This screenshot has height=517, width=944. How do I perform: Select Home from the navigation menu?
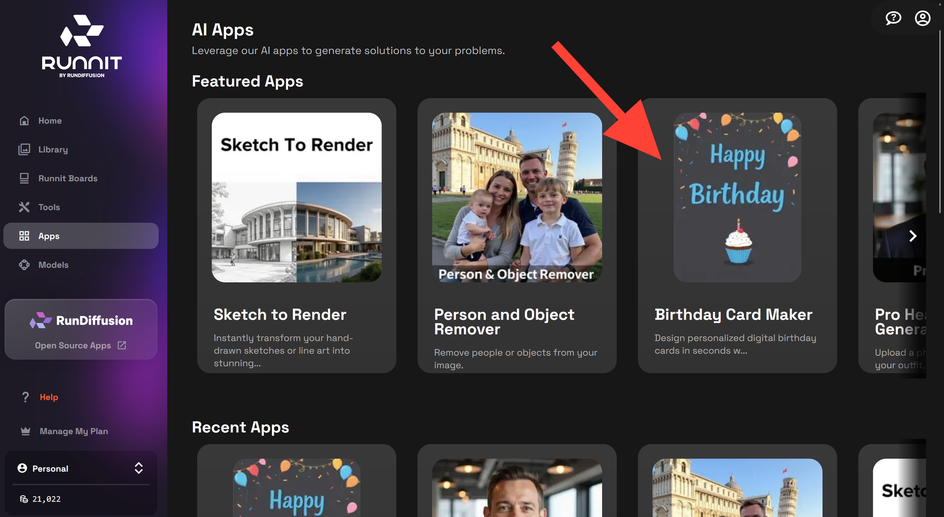(50, 120)
